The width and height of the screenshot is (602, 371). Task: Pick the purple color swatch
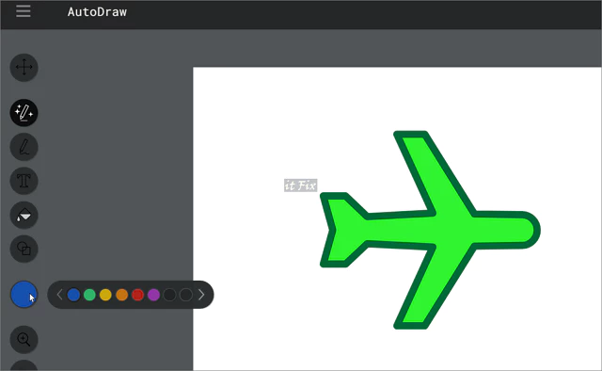tap(153, 295)
